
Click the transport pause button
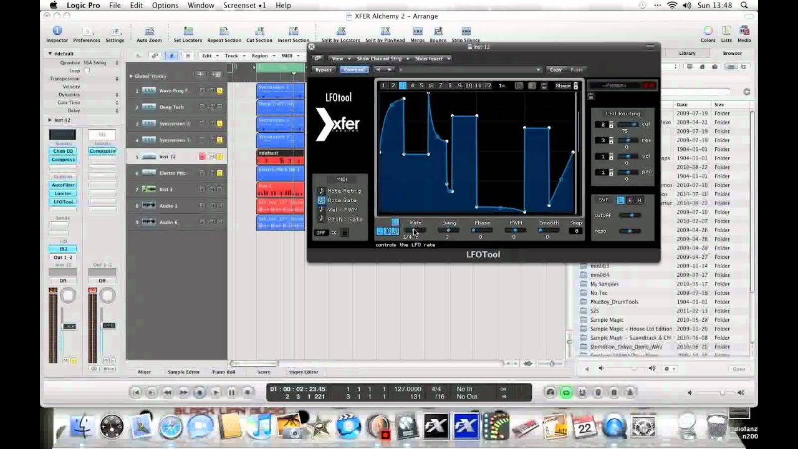coord(232,392)
